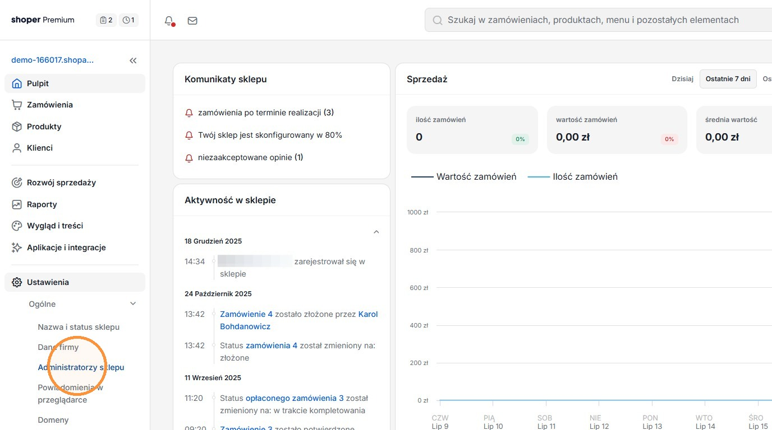Screen dimensions: 772x430
Task: Open the Produkty menu item
Action: click(x=75, y=127)
